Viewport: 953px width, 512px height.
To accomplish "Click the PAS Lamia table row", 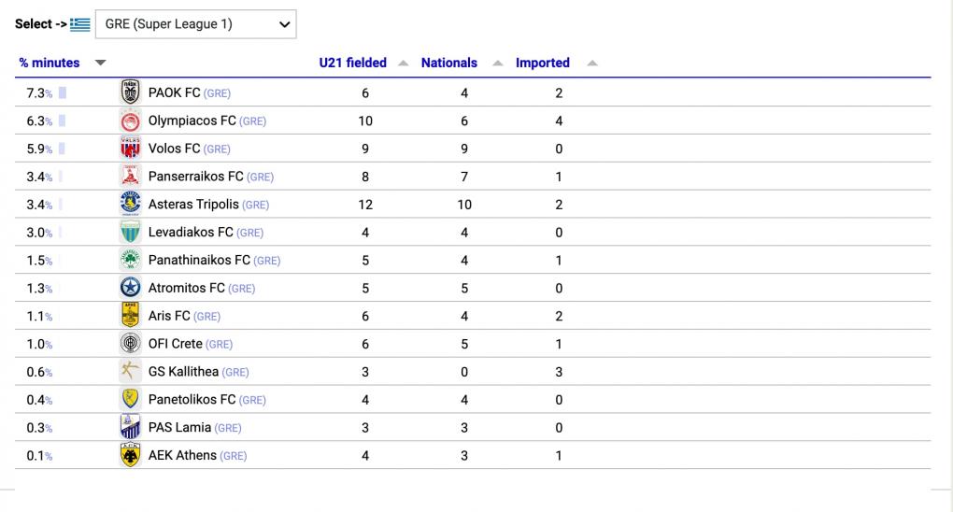I will tap(473, 428).
